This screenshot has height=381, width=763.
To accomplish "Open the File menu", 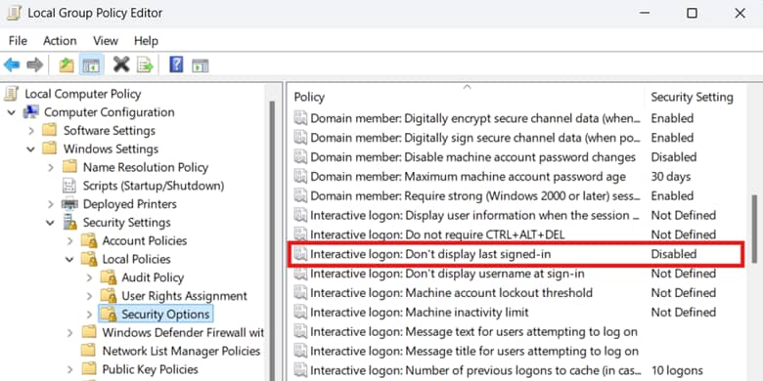I will 18,41.
